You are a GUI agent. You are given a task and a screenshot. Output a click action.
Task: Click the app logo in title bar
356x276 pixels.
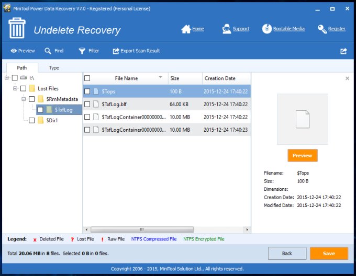7,8
